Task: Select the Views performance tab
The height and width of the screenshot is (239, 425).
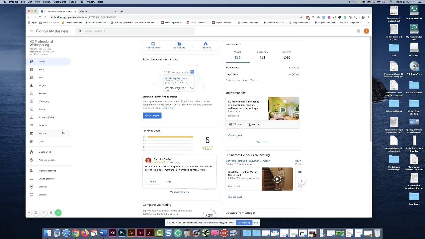Action: (237, 55)
